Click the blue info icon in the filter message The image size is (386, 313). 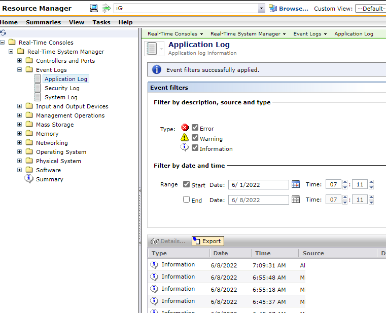coord(157,69)
